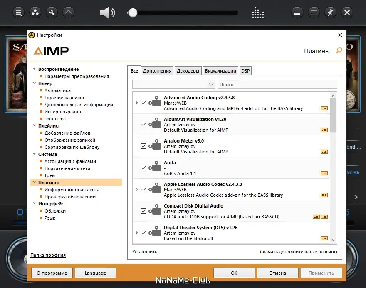Viewport: 366px width, 288px height.
Task: Click the VIS badge on AlbumArt Visualization row
Action: click(324, 130)
